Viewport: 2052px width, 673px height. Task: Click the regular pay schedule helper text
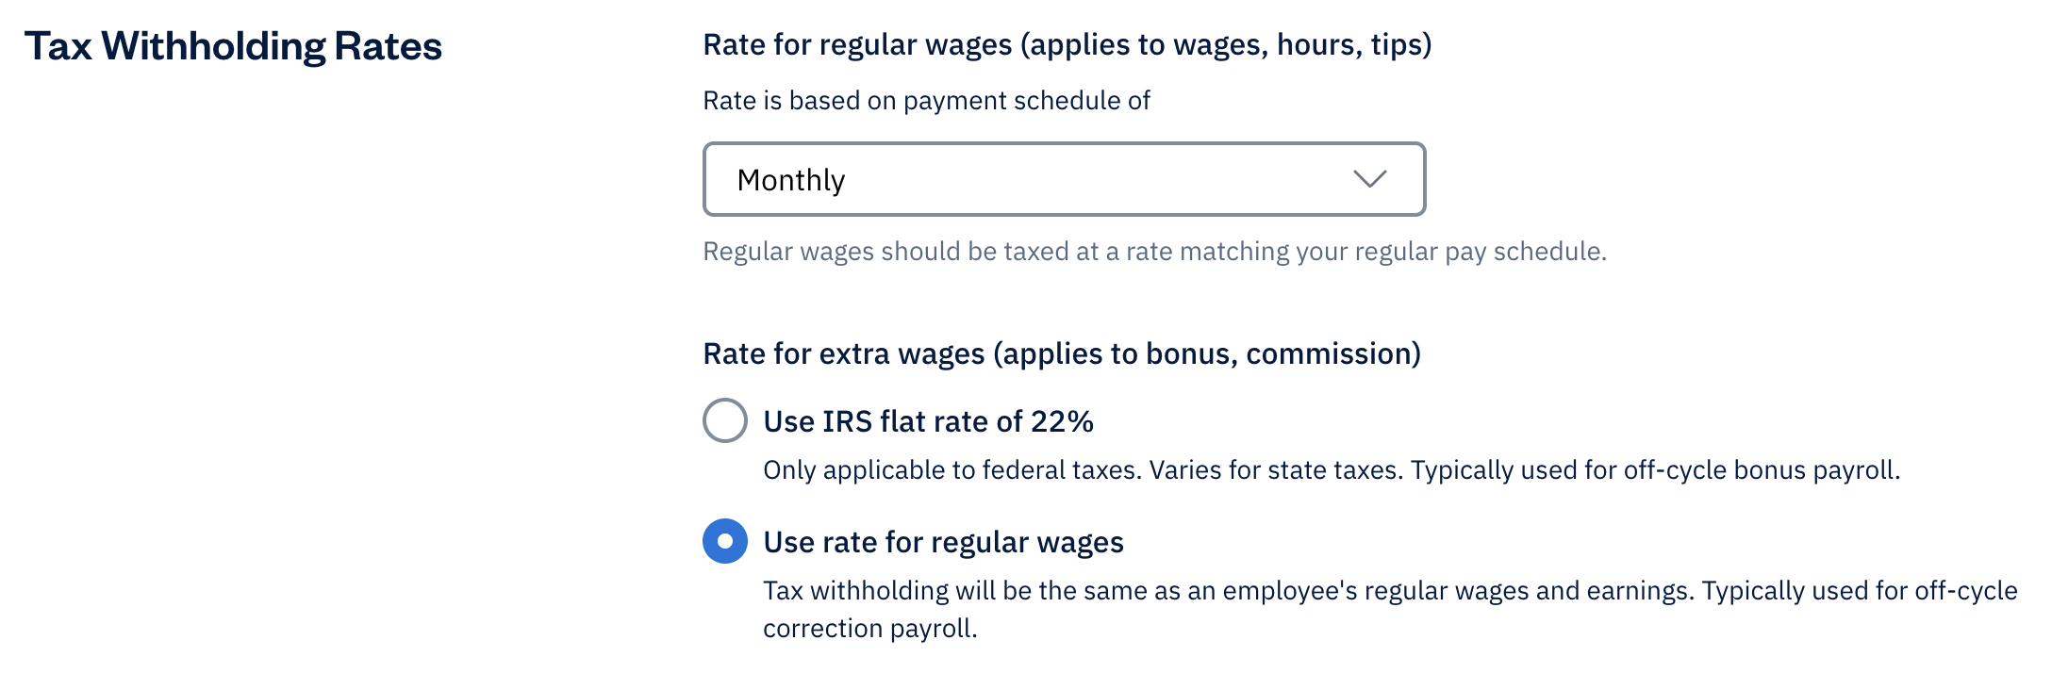click(x=1155, y=251)
